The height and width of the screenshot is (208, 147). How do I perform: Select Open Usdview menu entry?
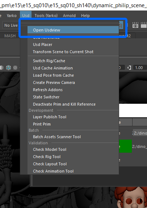tap(73, 30)
